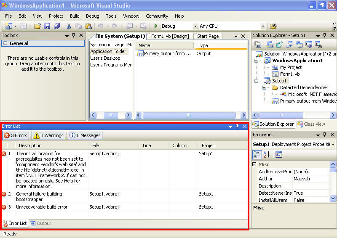
Task: Toggle the 0 Warnings filter button
Action: [x=48, y=135]
